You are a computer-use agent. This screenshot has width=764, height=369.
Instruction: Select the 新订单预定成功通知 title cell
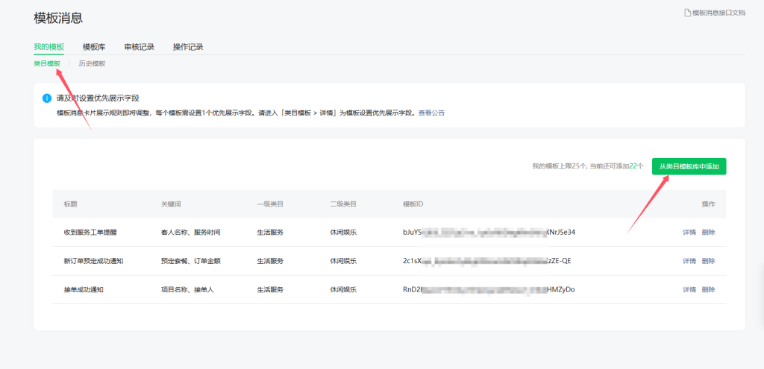(93, 261)
